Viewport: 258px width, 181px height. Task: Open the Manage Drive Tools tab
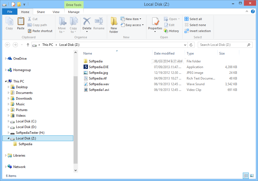click(x=74, y=12)
